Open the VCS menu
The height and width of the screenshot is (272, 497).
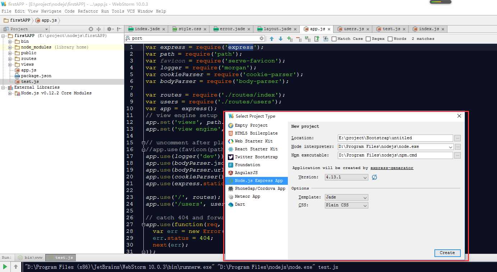tap(131, 11)
